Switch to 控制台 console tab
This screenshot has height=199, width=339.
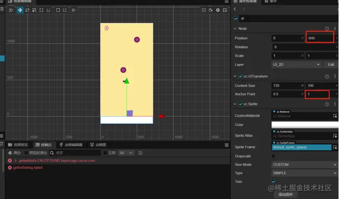click(44, 145)
